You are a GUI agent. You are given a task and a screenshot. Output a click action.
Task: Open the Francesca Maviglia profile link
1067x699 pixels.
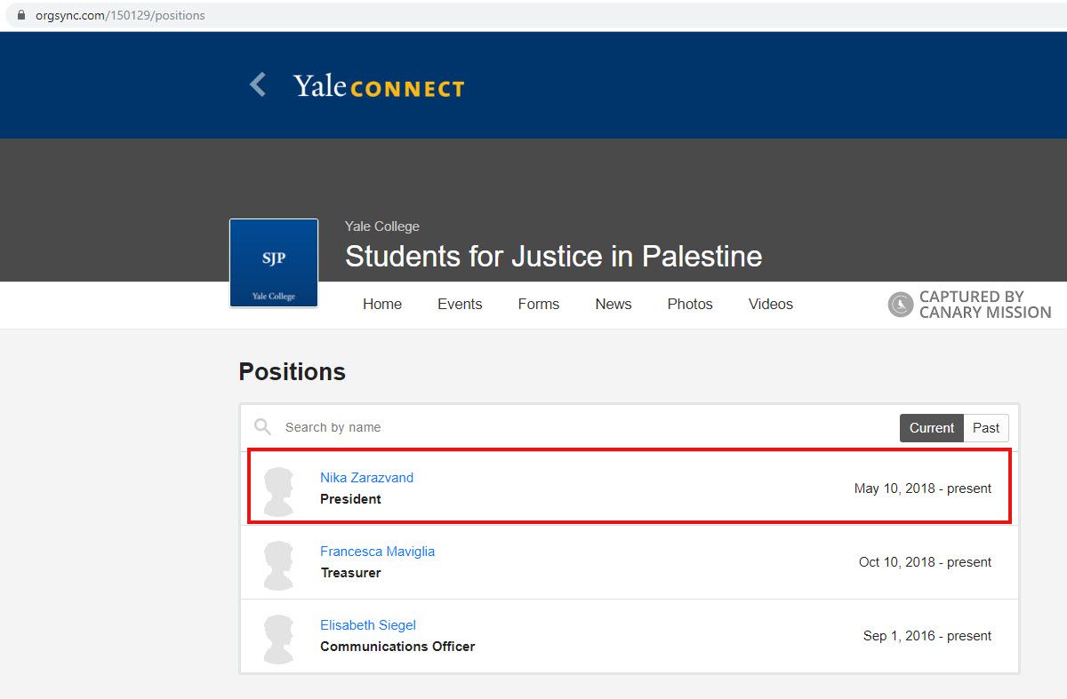pyautogui.click(x=377, y=552)
